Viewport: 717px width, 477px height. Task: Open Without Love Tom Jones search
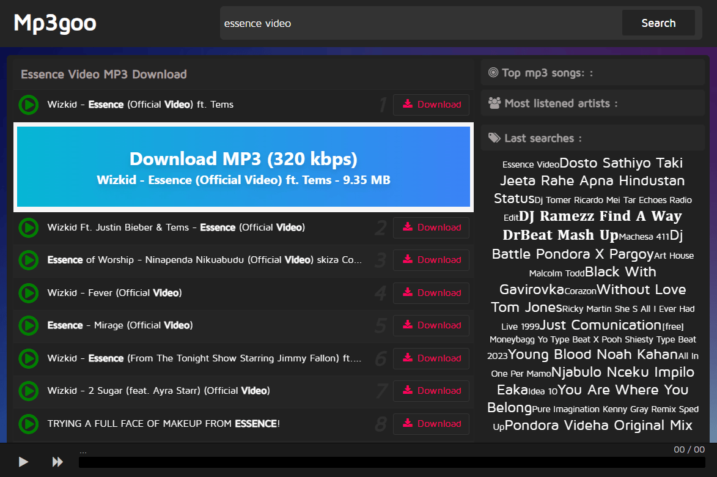tap(641, 290)
